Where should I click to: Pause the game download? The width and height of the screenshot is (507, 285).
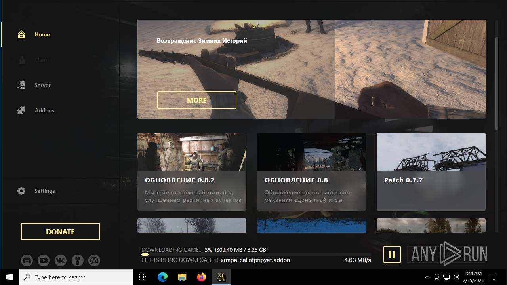[x=392, y=255]
